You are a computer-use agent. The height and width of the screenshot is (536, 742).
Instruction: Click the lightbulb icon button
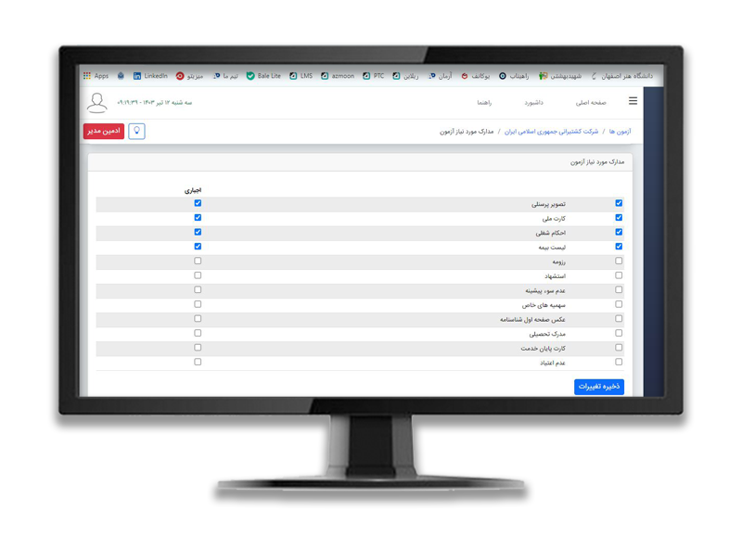click(x=136, y=131)
